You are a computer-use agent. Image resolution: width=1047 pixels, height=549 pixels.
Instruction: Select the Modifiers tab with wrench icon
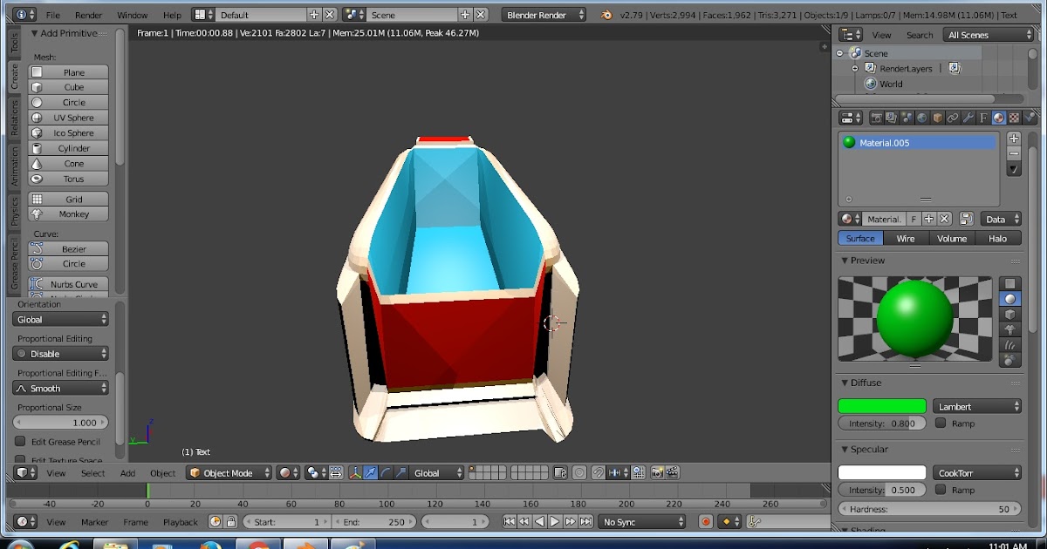[x=967, y=117]
